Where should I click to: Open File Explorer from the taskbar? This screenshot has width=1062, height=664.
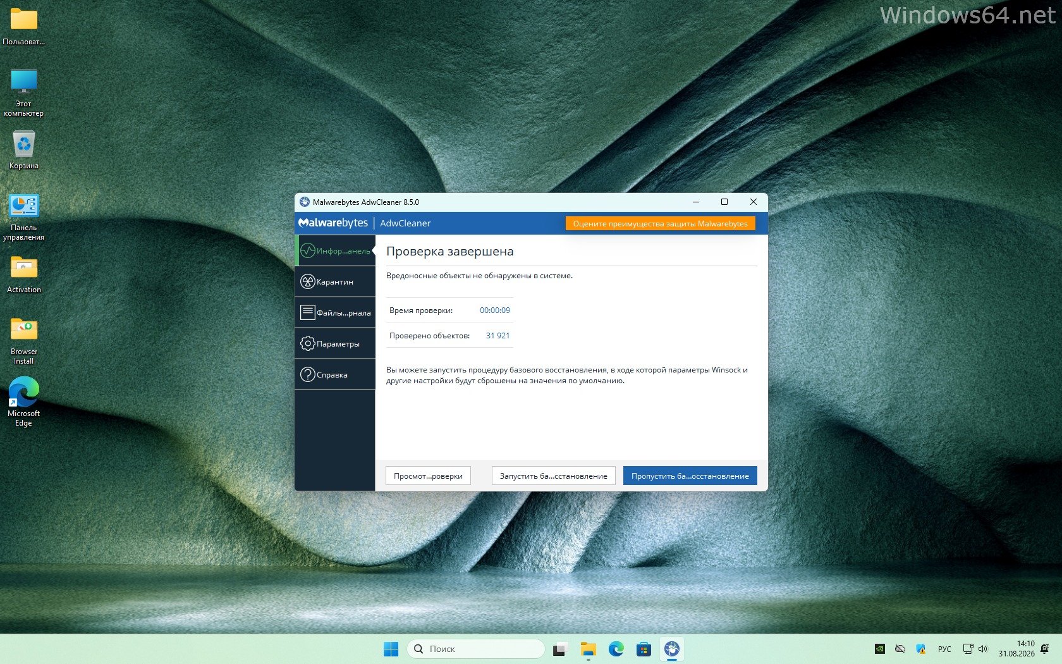click(x=589, y=649)
